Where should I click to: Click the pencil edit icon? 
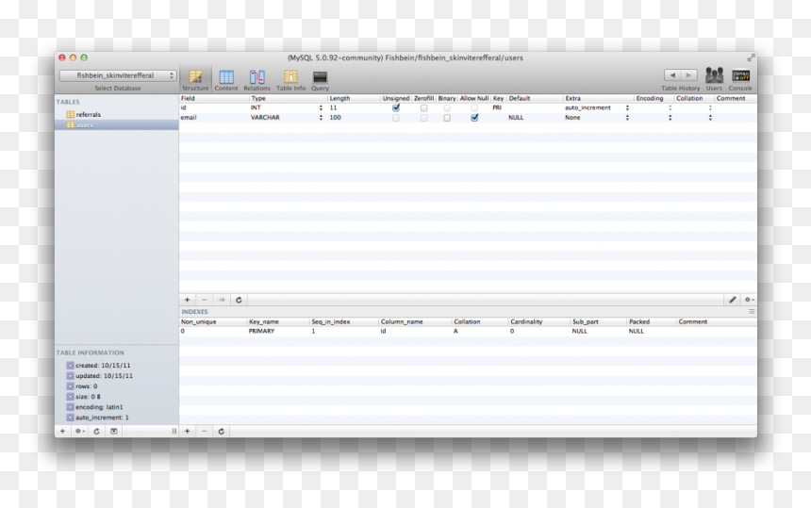(733, 300)
